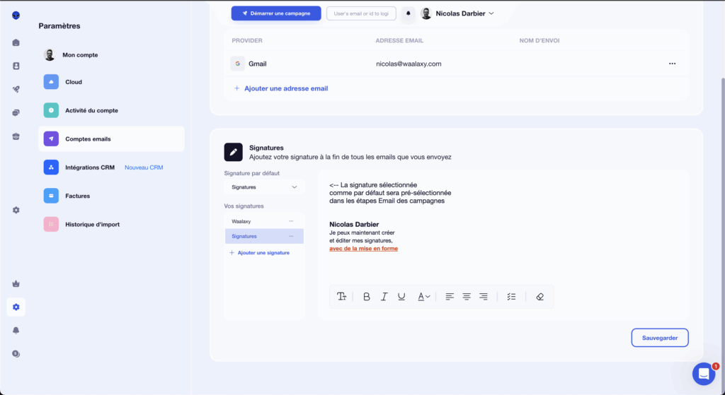Click the Waalaxy alien logo icon
Viewport: 725px width, 395px height.
[16, 16]
